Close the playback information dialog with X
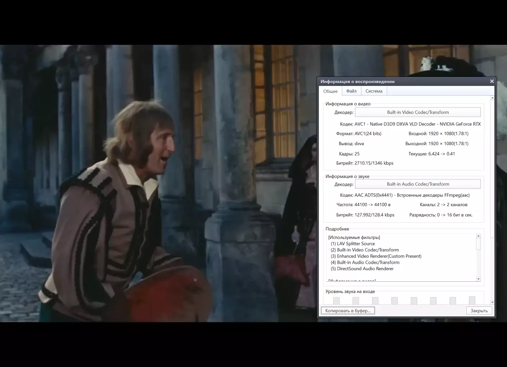507x367 pixels. [x=492, y=81]
